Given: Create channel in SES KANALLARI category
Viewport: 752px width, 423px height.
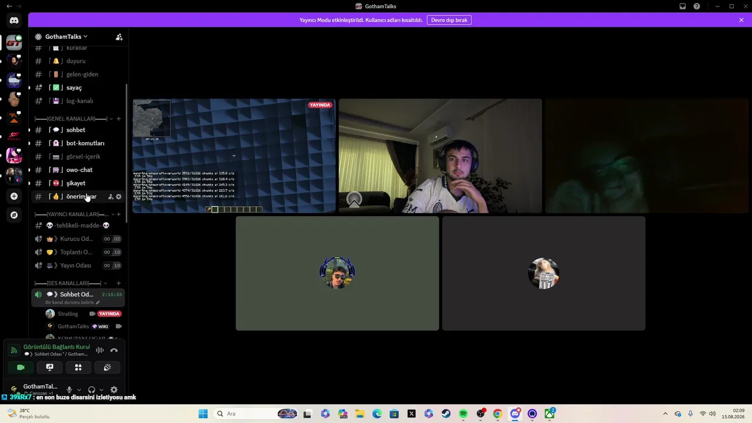Looking at the screenshot, I should 119,283.
